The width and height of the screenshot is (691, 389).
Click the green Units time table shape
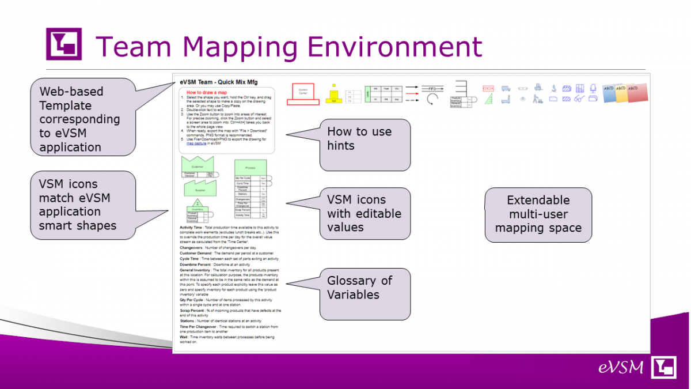(383, 95)
